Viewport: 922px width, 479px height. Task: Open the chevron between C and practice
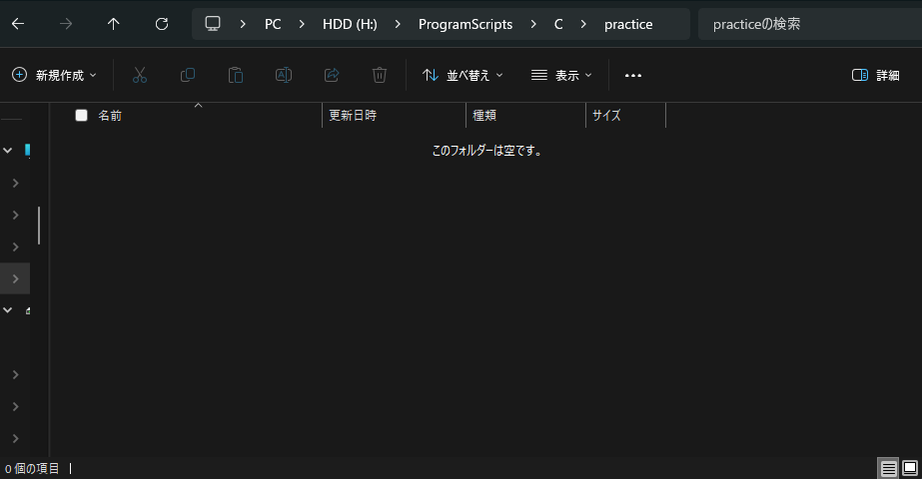[583, 24]
